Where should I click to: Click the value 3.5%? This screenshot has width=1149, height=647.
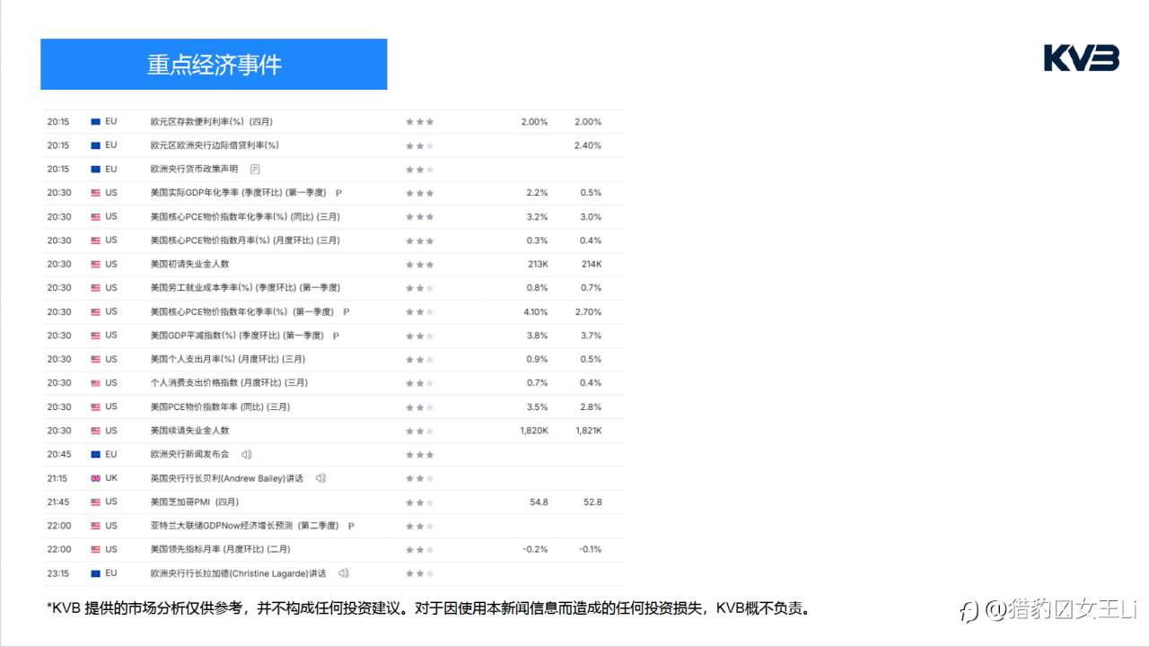pos(537,407)
